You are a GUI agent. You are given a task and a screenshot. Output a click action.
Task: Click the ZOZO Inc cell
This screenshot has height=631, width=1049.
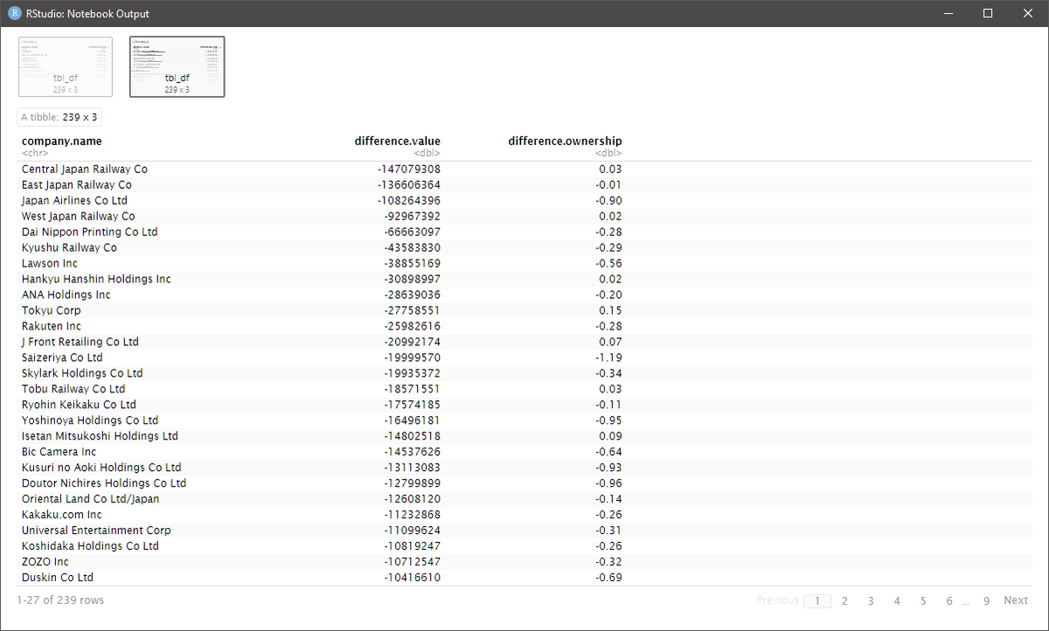click(x=45, y=562)
